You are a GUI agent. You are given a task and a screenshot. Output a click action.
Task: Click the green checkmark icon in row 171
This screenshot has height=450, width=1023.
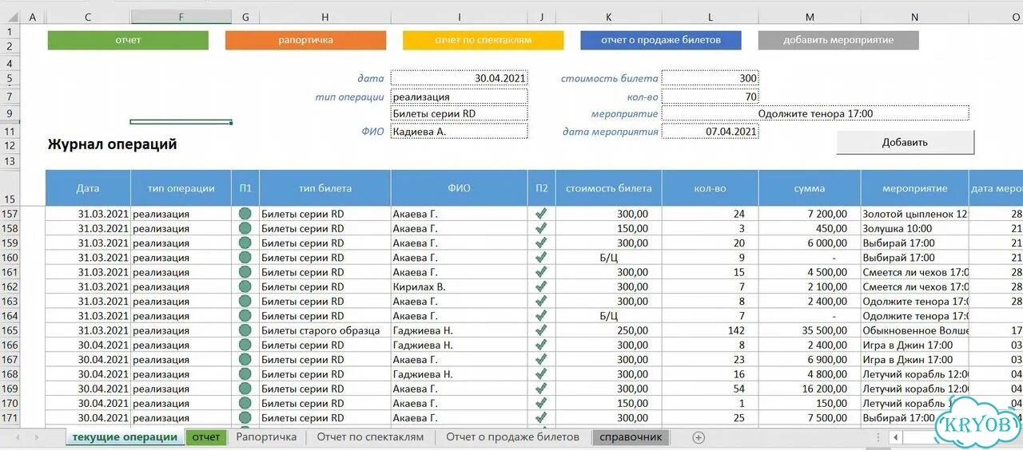(x=541, y=417)
